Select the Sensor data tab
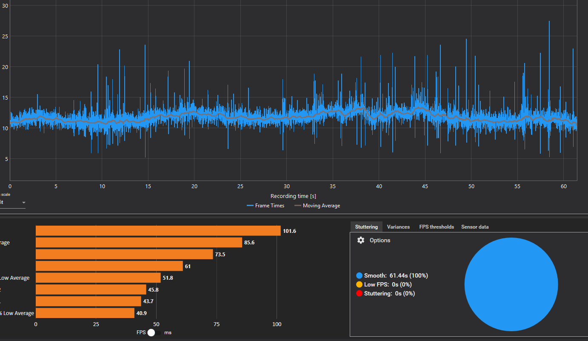 pyautogui.click(x=475, y=227)
